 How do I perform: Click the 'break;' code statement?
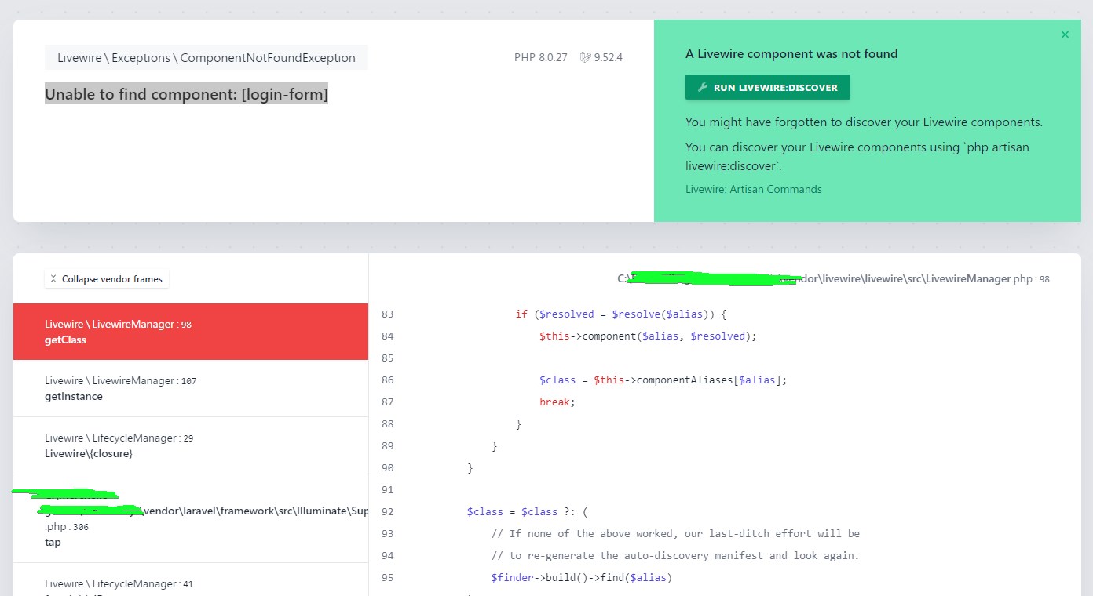tap(557, 402)
